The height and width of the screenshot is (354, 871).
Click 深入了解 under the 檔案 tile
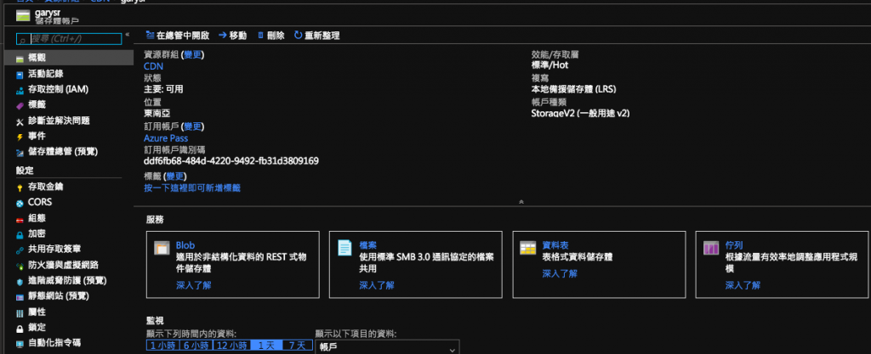click(x=377, y=286)
